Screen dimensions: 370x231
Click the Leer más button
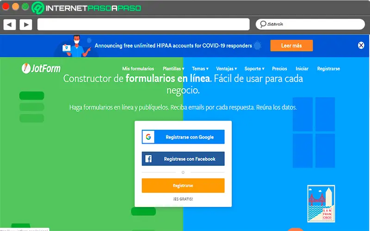click(x=292, y=45)
